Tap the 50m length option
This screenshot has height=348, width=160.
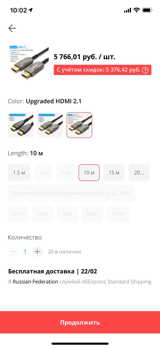pos(43,214)
